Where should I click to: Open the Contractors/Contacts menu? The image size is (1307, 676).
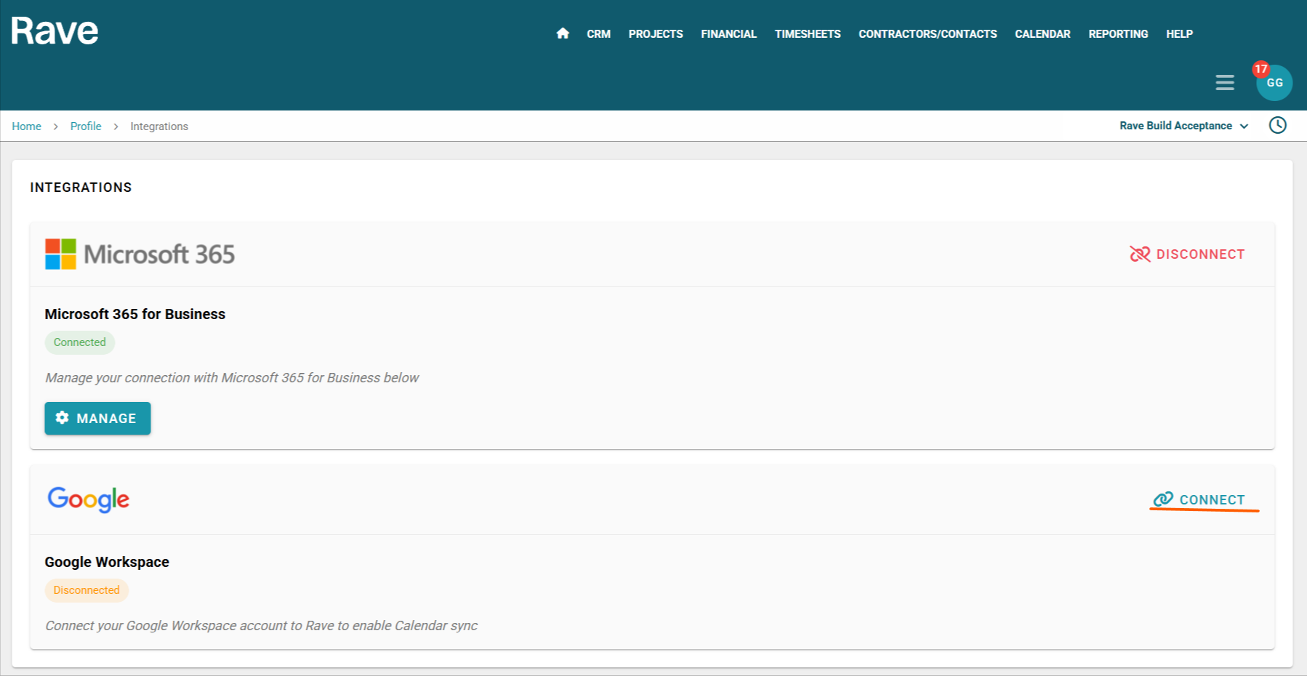click(x=928, y=34)
